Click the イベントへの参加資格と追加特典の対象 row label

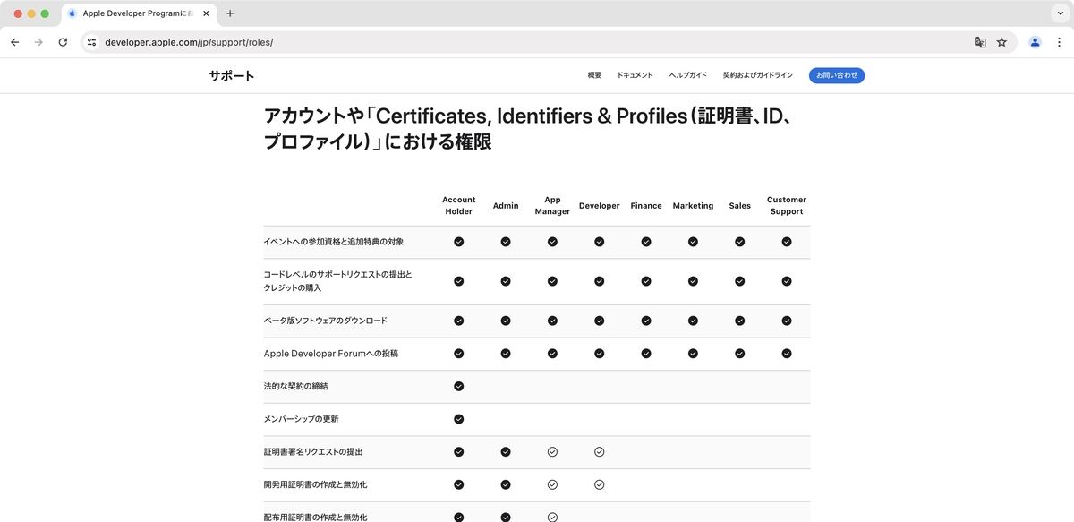[x=334, y=242]
